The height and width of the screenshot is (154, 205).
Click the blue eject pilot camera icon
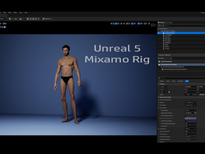5,27
